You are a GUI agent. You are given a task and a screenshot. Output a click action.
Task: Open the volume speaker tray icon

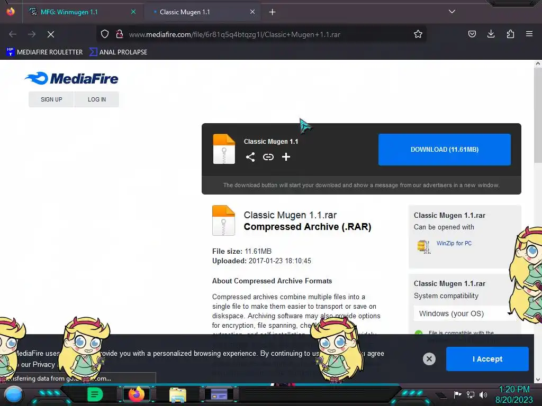(483, 394)
